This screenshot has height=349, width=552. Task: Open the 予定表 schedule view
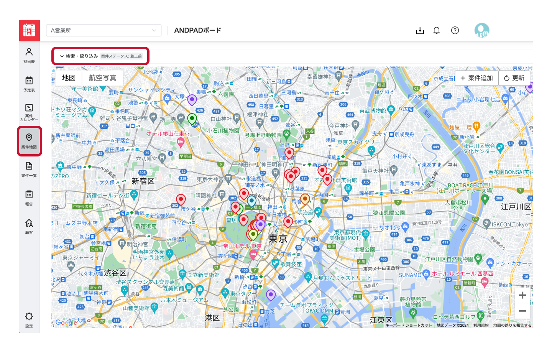(x=29, y=84)
